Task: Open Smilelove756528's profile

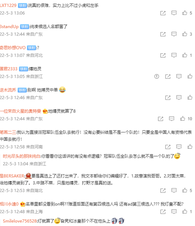Action: pos(20,221)
